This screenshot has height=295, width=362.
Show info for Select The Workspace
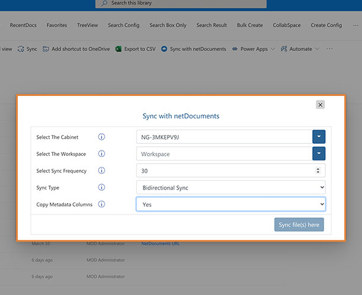[101, 153]
